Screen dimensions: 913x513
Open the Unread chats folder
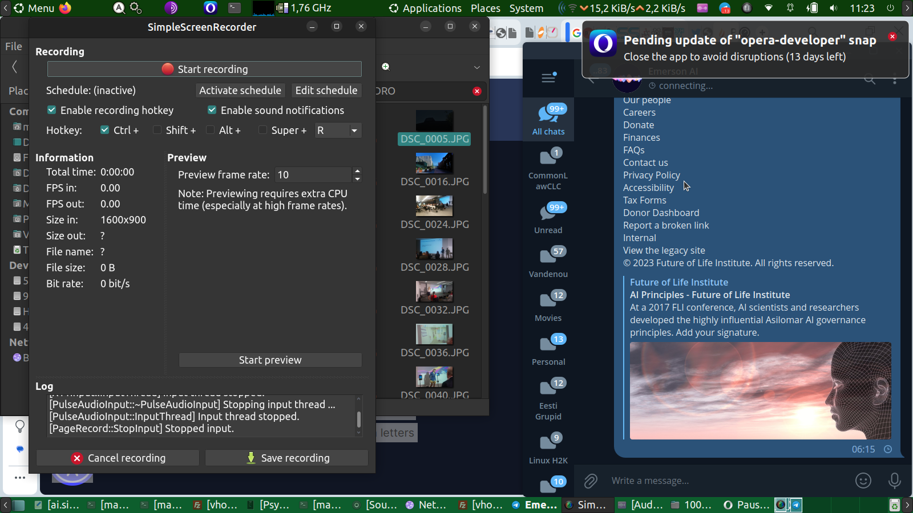point(548,218)
